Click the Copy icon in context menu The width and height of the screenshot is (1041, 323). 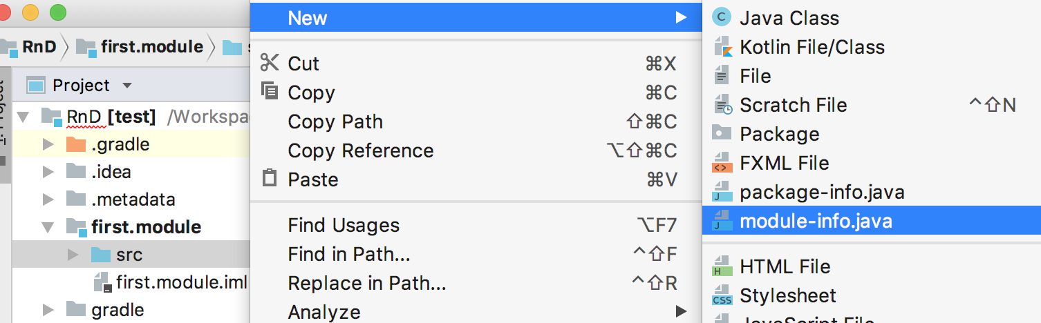[x=269, y=92]
